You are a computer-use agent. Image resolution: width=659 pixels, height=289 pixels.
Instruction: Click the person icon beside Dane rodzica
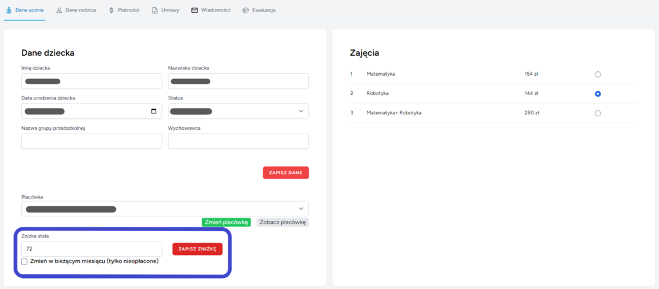coord(59,10)
